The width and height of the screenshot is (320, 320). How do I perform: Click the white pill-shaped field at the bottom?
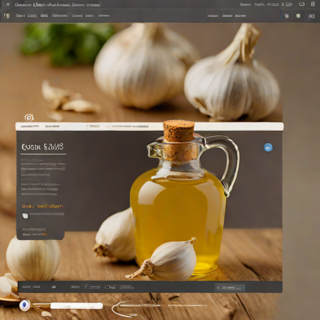(x=77, y=306)
